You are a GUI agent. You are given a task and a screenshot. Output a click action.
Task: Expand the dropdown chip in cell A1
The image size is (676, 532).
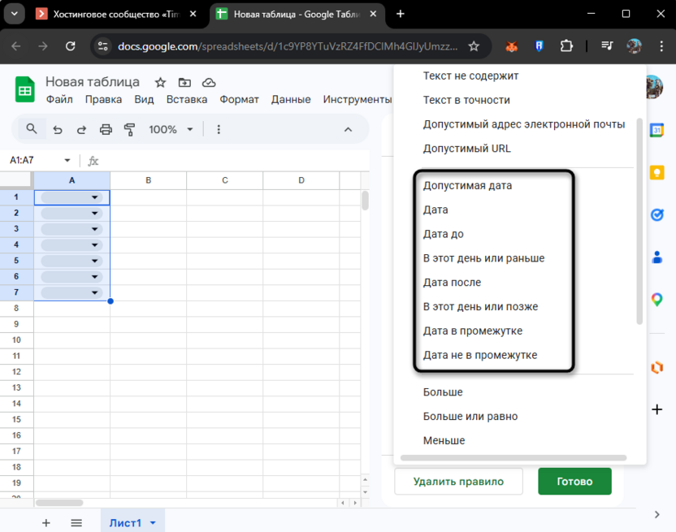coord(94,197)
